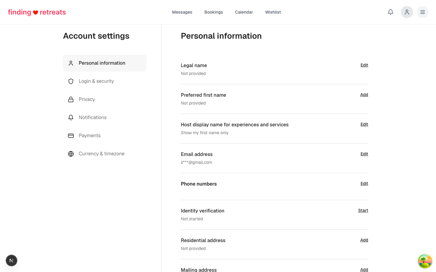The height and width of the screenshot is (272, 436).
Task: Switch to Payments settings
Action: pos(105,136)
